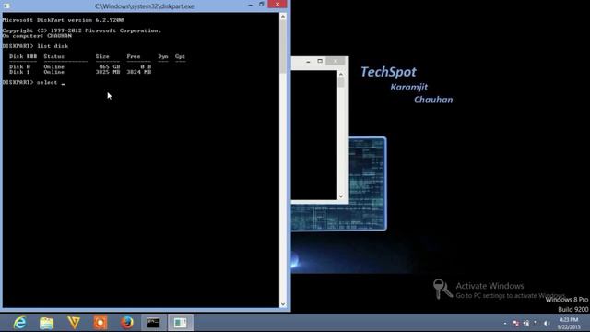Click the 'Disk 0' row label
This screenshot has height=332, width=590.
coord(20,66)
